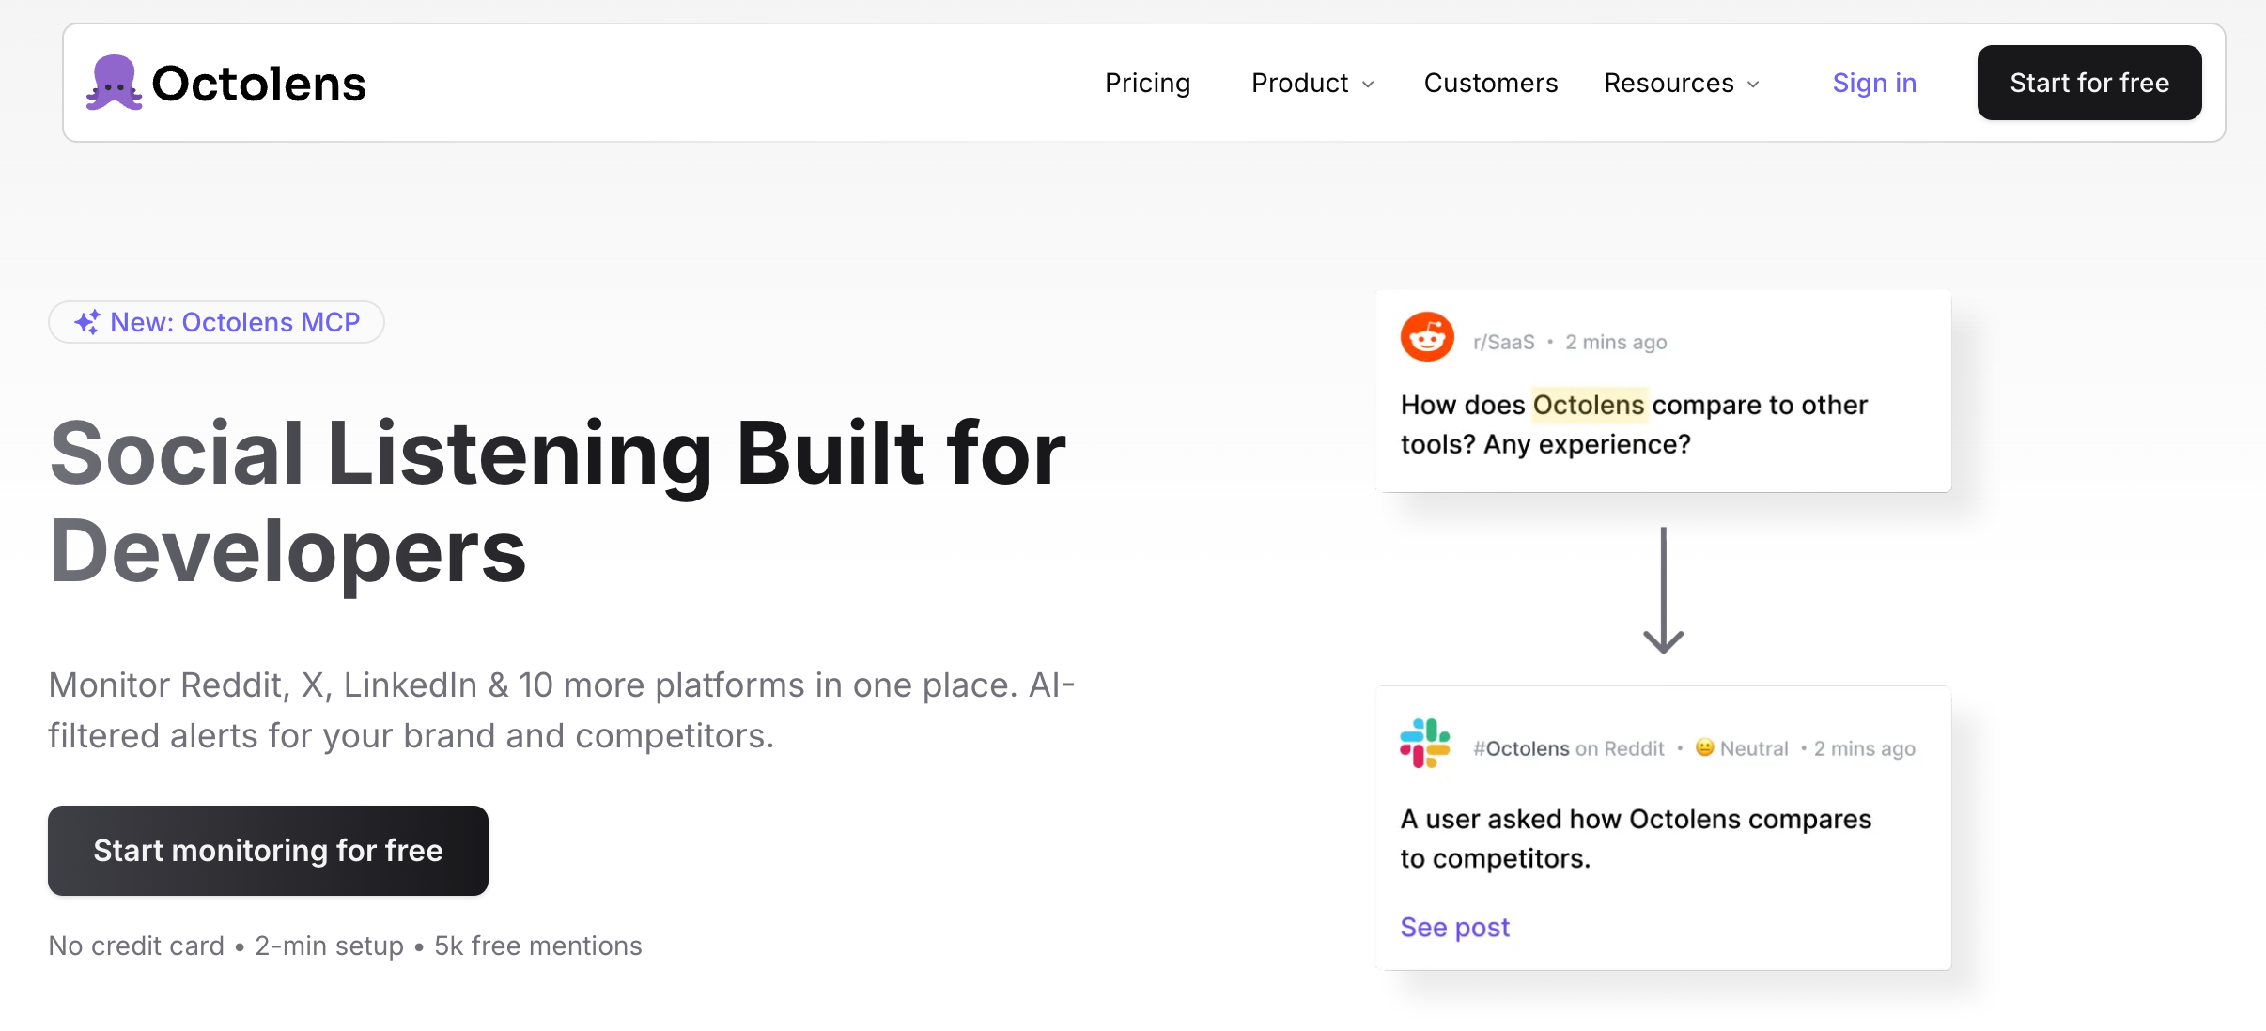The width and height of the screenshot is (2266, 1031).
Task: Click the Start for free button
Action: tap(2089, 83)
